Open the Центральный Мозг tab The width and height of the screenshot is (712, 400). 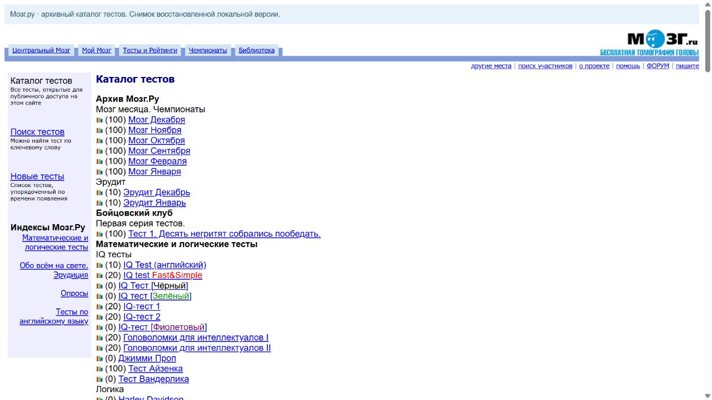(42, 51)
